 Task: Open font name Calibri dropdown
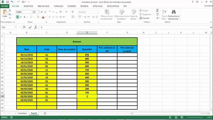coord(32,12)
